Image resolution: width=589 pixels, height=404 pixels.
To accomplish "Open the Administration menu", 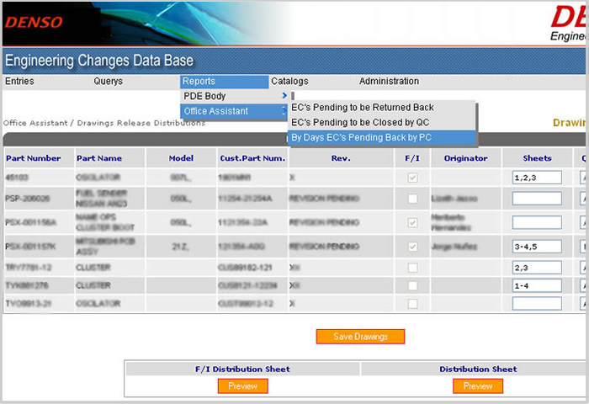I will coord(389,82).
